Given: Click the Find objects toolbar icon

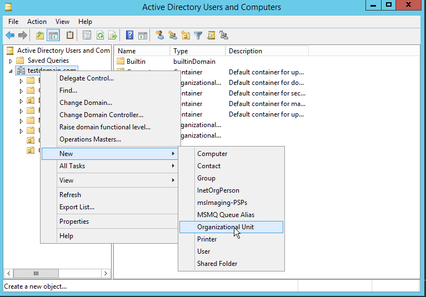Looking at the screenshot, I should coord(211,36).
